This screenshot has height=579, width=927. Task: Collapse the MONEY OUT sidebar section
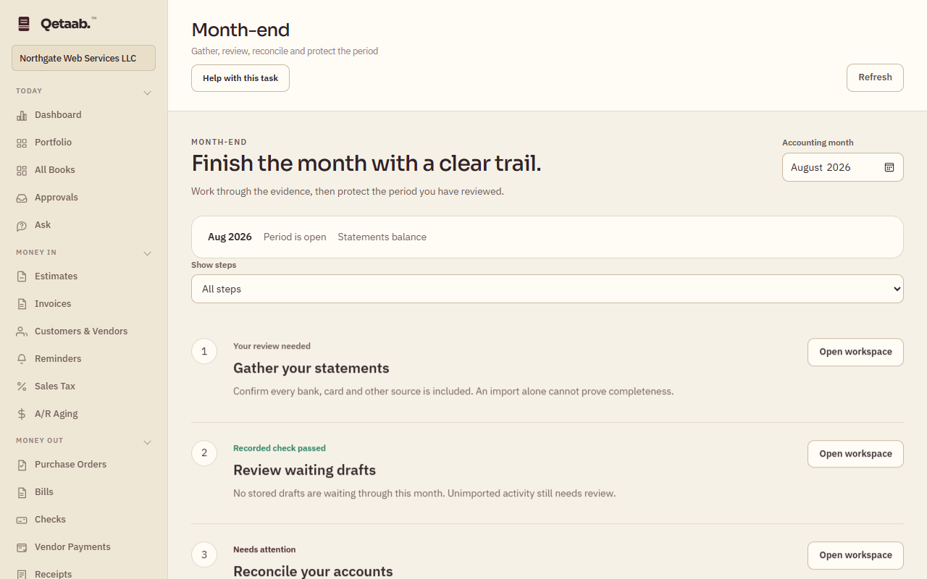pos(147,441)
